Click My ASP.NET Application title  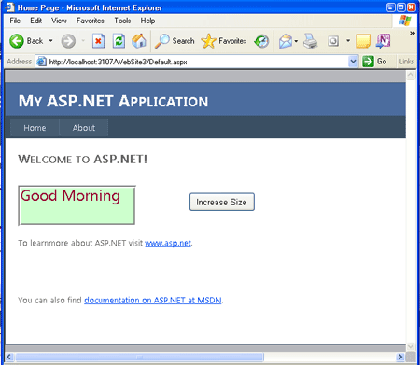click(113, 102)
